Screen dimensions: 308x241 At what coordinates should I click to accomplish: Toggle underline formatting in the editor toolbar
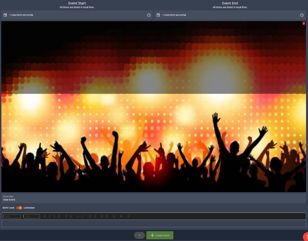coord(54,216)
